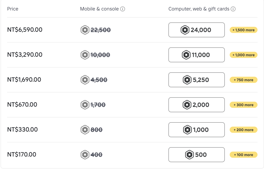Click Robux icon beside strikethrough 22,500
Image resolution: width=264 pixels, height=171 pixels.
pos(85,30)
